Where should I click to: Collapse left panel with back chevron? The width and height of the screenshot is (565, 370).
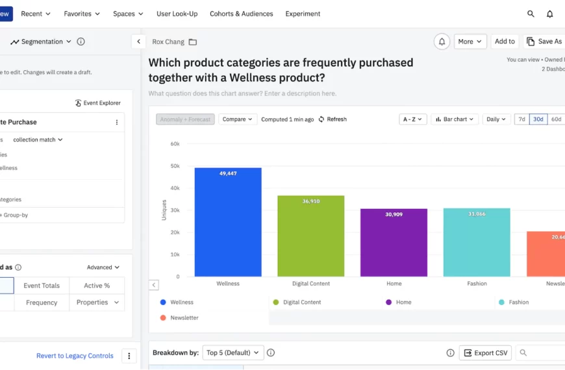139,42
